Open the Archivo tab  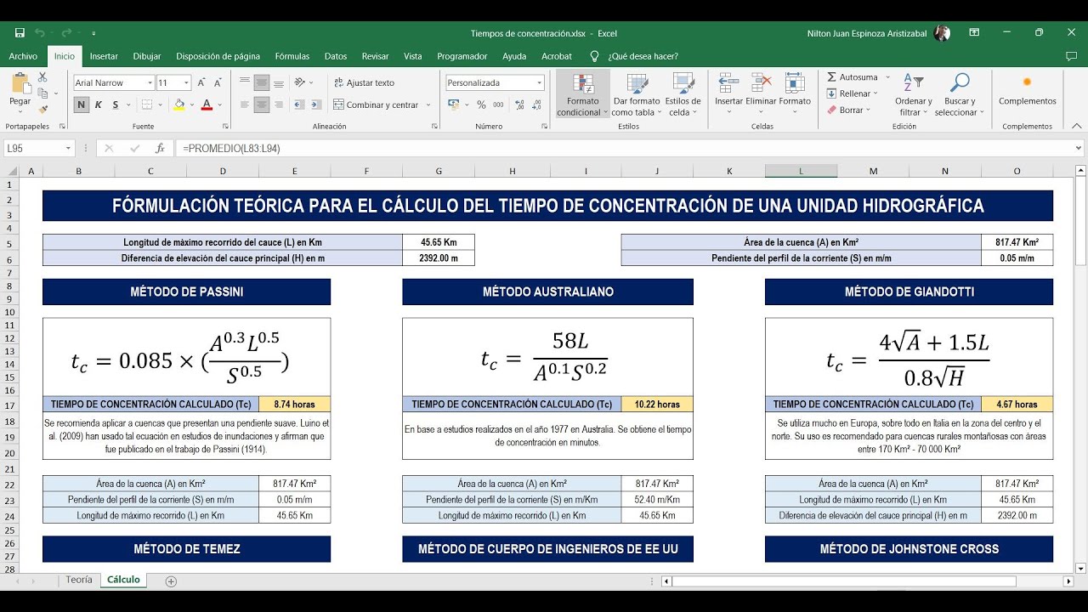tap(23, 56)
